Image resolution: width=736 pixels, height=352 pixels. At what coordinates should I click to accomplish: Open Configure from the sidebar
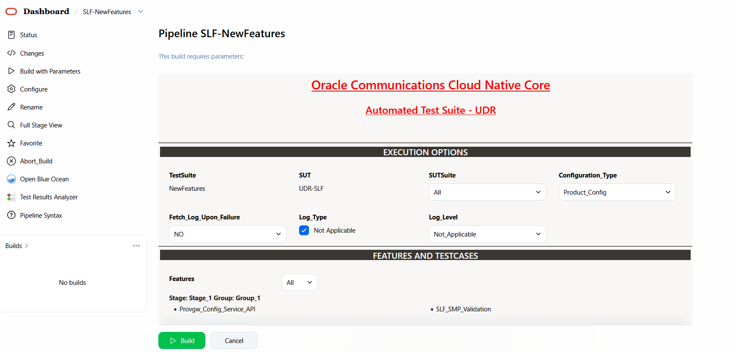tap(34, 89)
